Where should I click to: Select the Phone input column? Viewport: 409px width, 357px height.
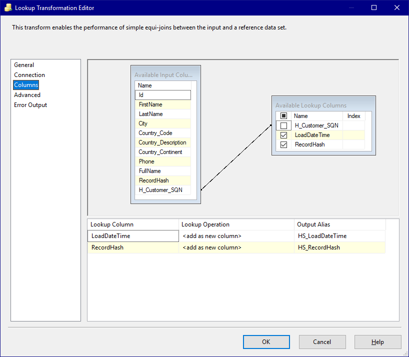coord(163,161)
